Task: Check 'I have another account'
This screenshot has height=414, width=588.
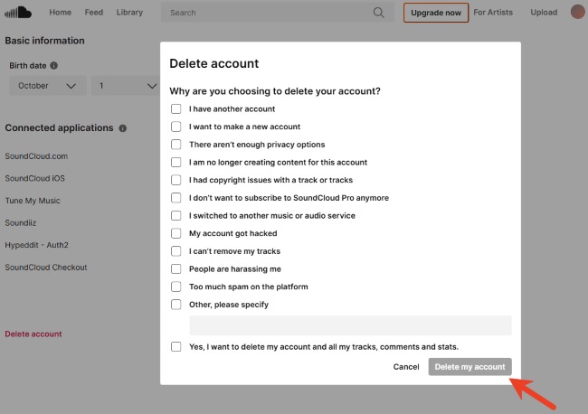Action: (x=175, y=109)
